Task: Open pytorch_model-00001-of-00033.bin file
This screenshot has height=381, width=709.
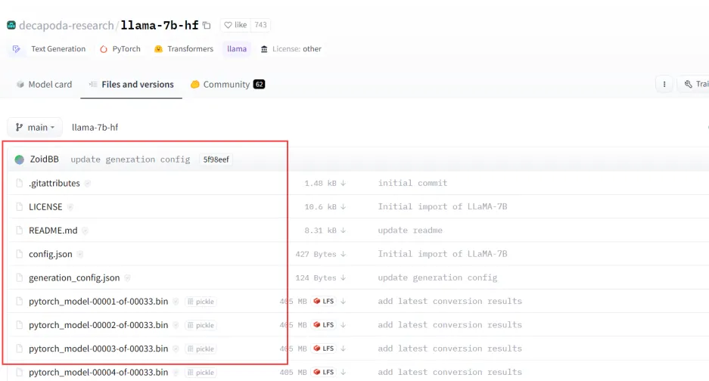Action: coord(98,302)
